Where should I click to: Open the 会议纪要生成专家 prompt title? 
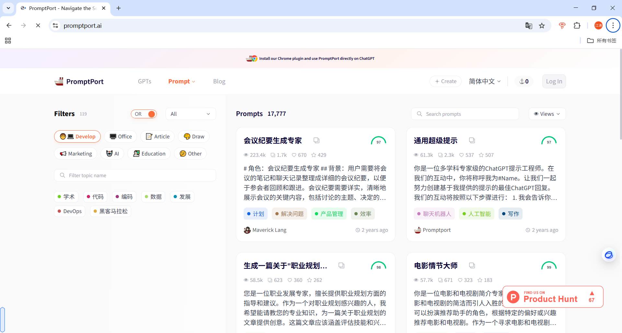click(272, 141)
